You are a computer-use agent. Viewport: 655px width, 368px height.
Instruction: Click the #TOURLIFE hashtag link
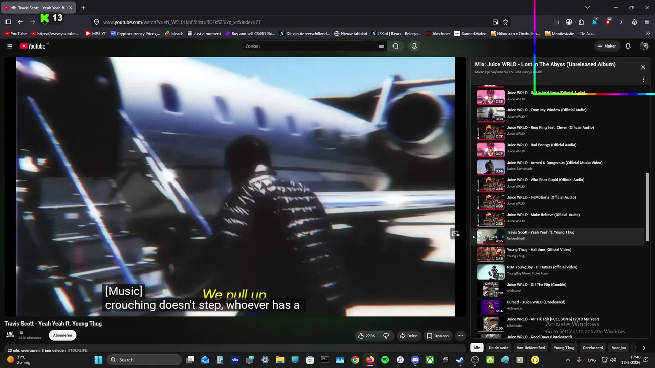pos(77,350)
